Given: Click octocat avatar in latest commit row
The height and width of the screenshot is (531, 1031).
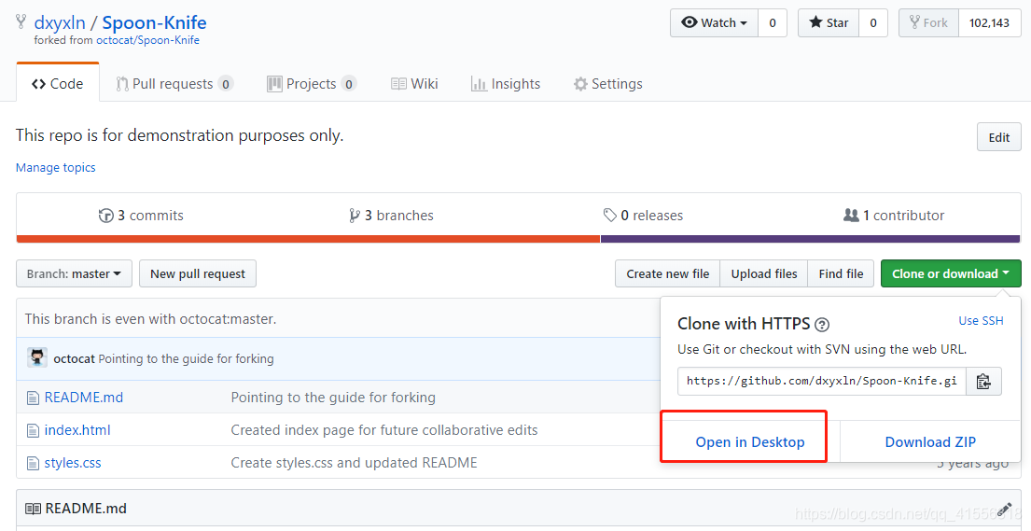Looking at the screenshot, I should point(37,358).
